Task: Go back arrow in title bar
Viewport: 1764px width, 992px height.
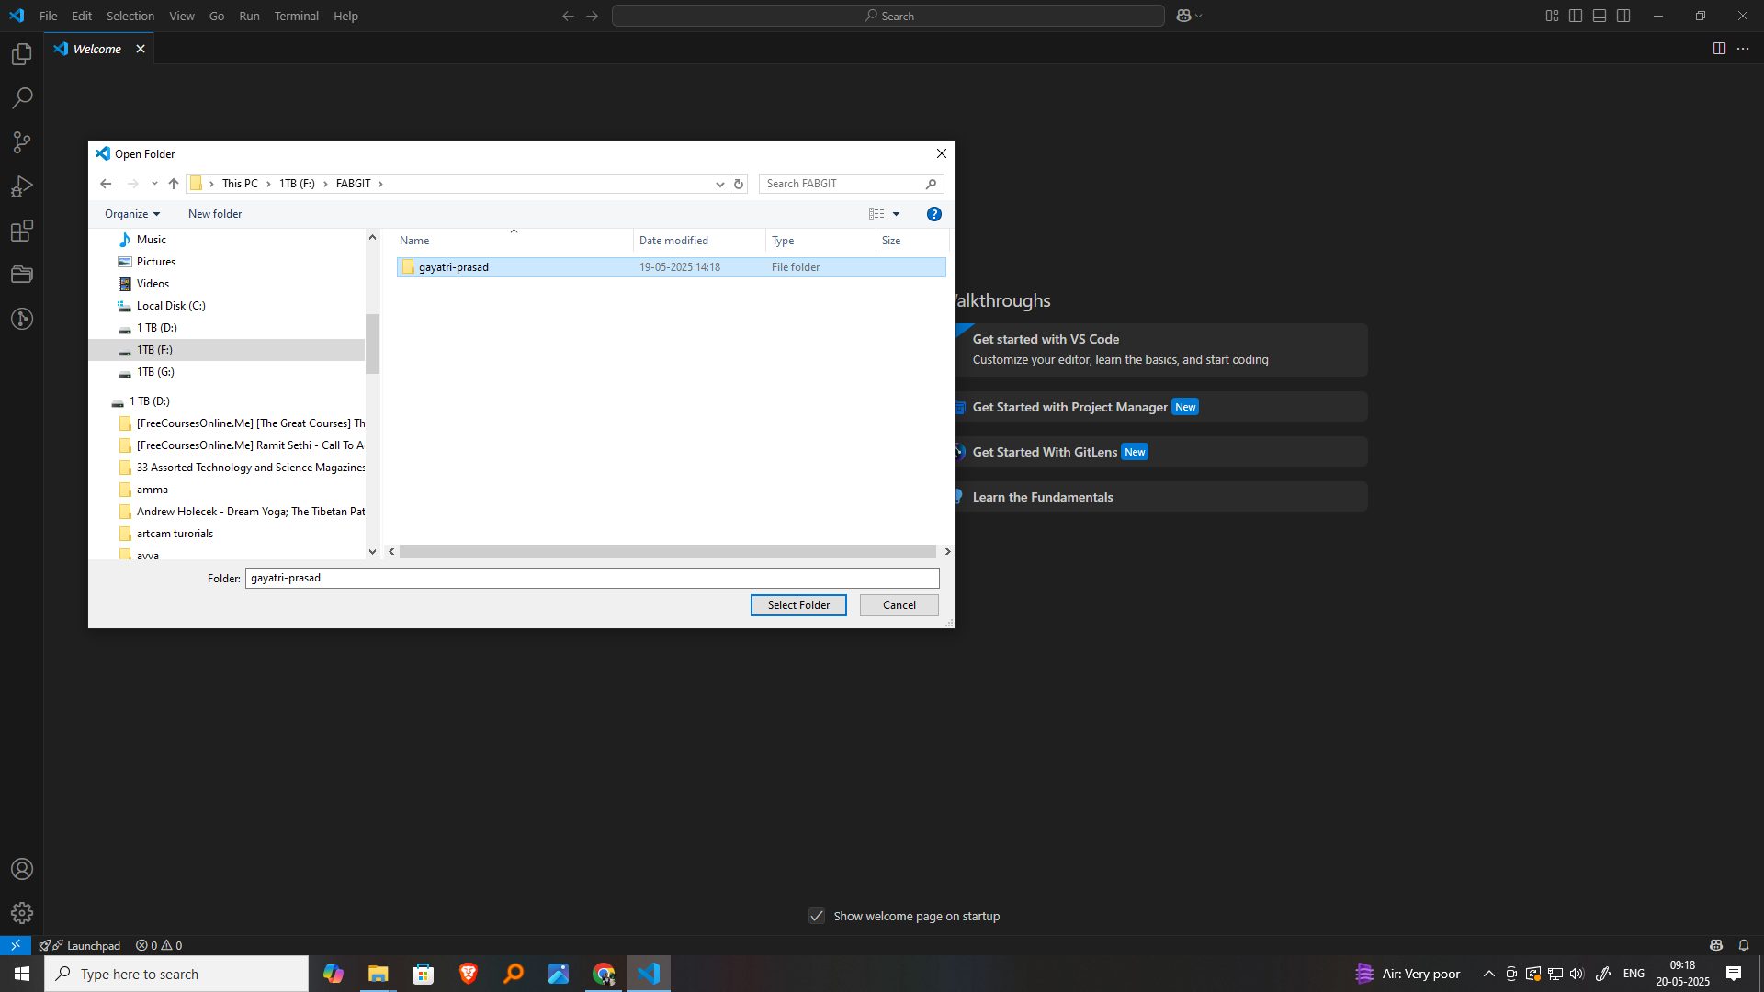Action: [x=568, y=16]
